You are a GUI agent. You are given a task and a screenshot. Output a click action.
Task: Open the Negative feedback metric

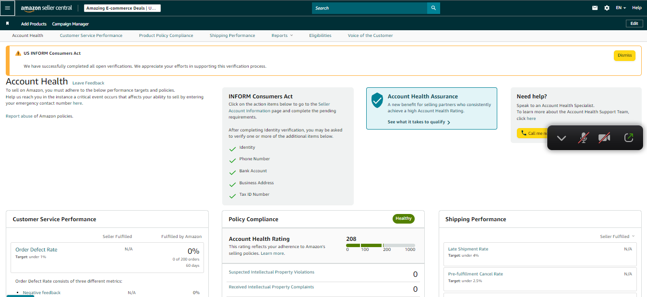coord(42,293)
